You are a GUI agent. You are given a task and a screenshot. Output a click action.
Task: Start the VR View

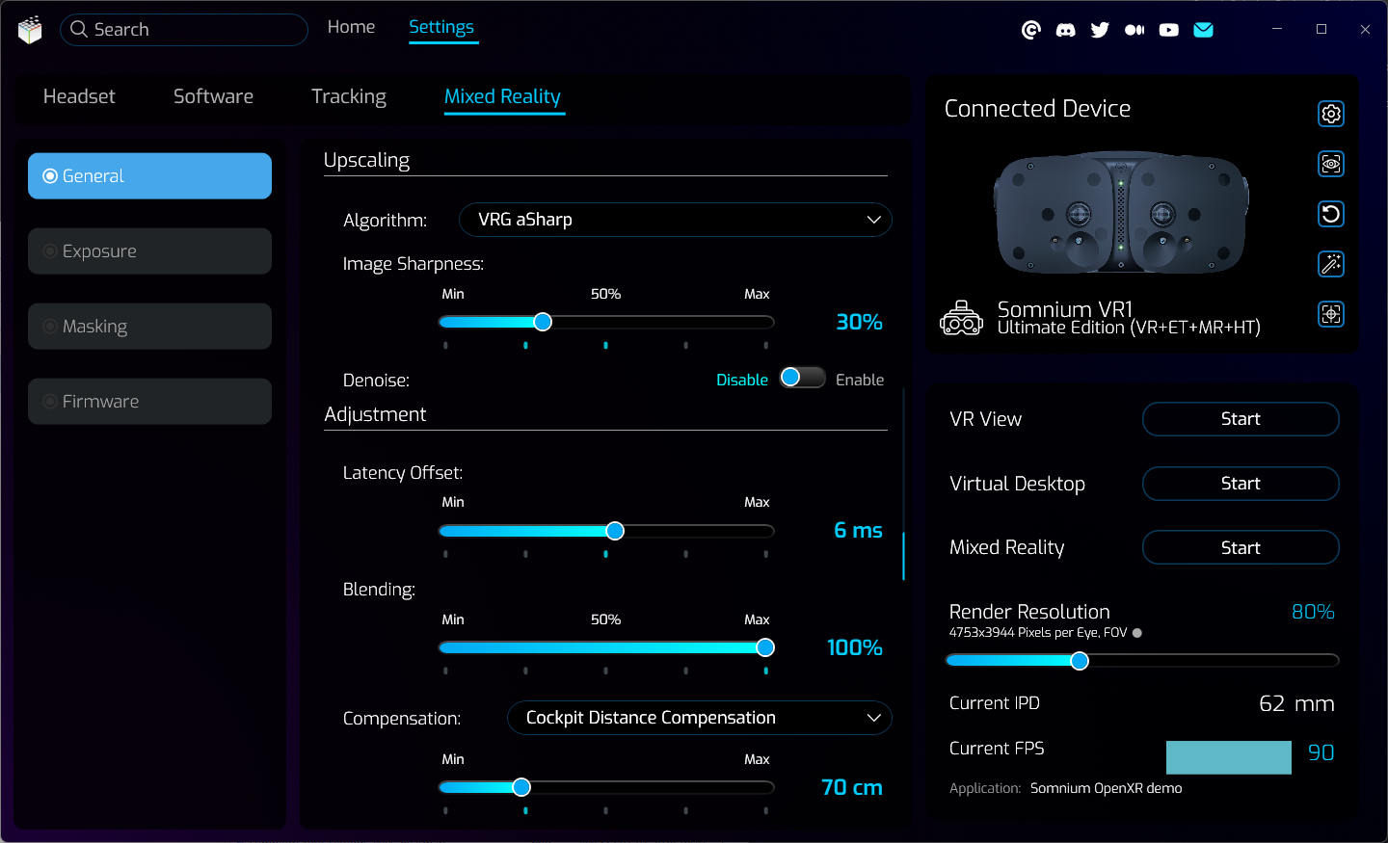point(1240,419)
